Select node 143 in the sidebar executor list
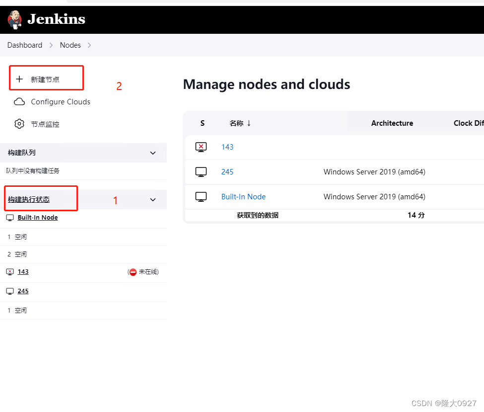 (23, 272)
